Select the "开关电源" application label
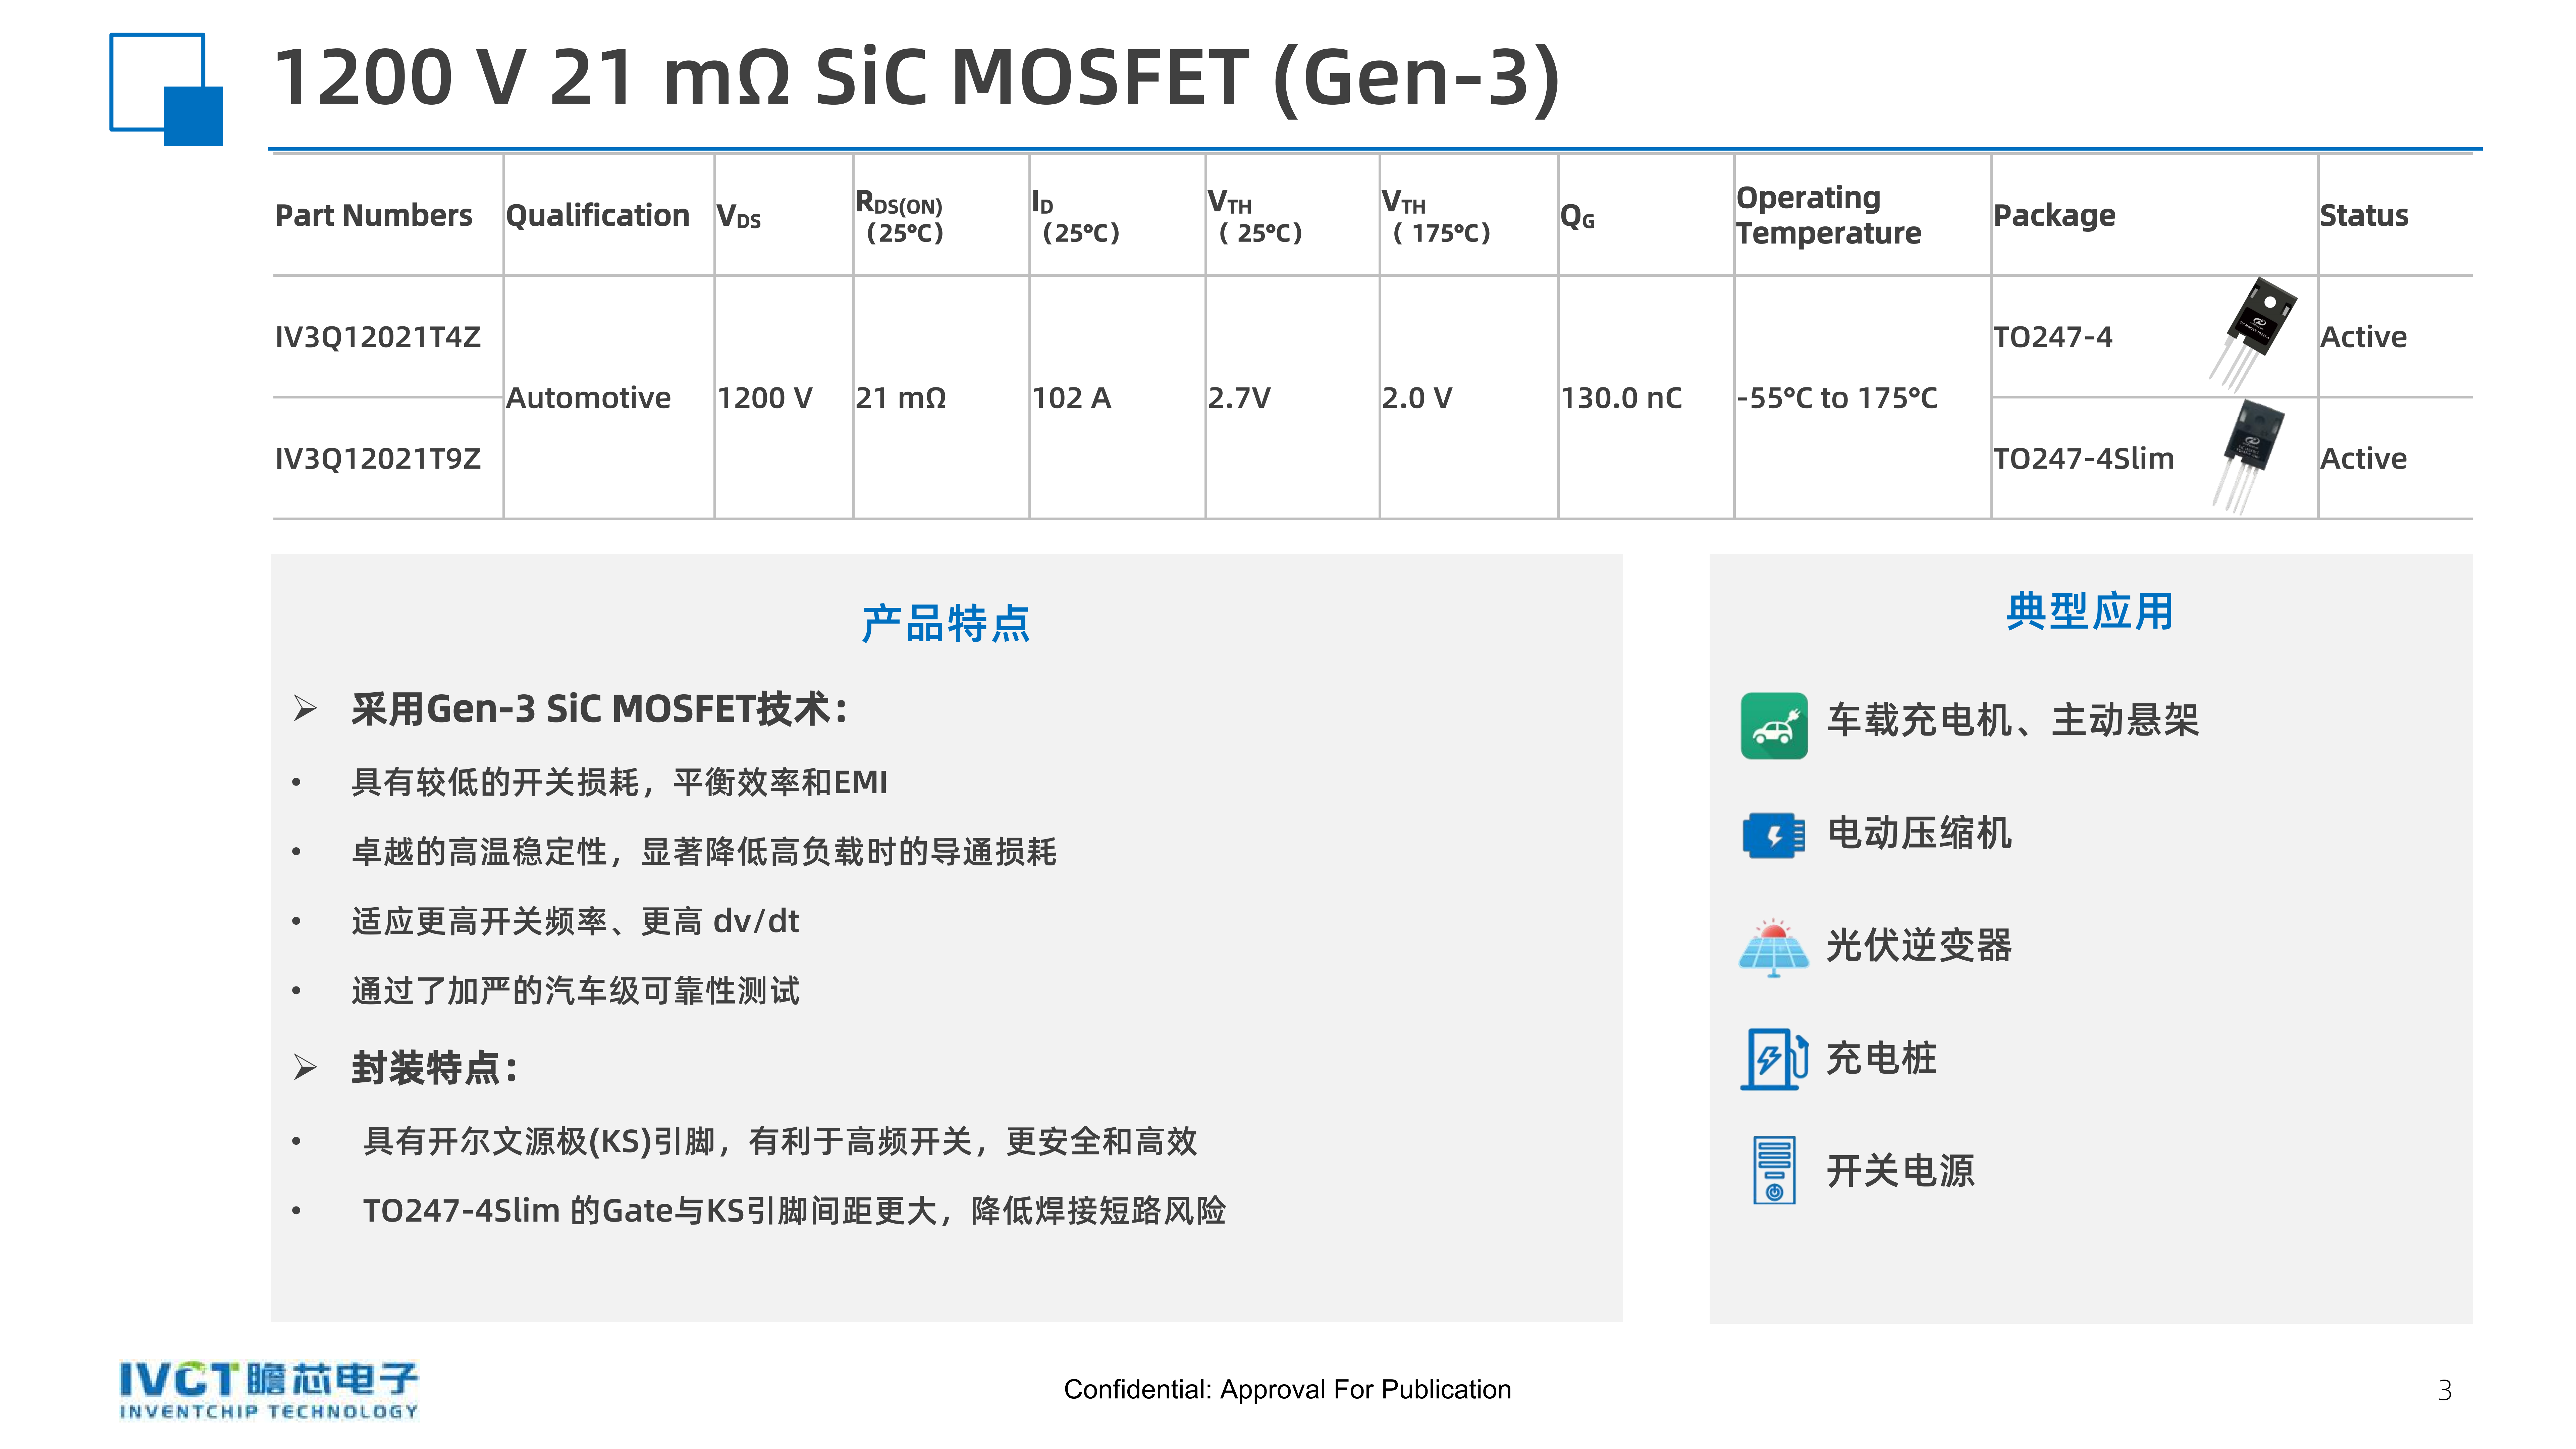This screenshot has height=1449, width=2576. 1901,1171
